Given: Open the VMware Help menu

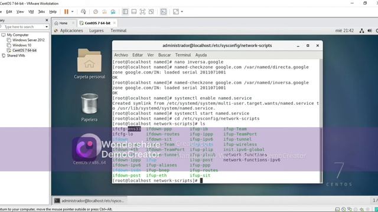Looking at the screenshot, I should click(x=53, y=12).
